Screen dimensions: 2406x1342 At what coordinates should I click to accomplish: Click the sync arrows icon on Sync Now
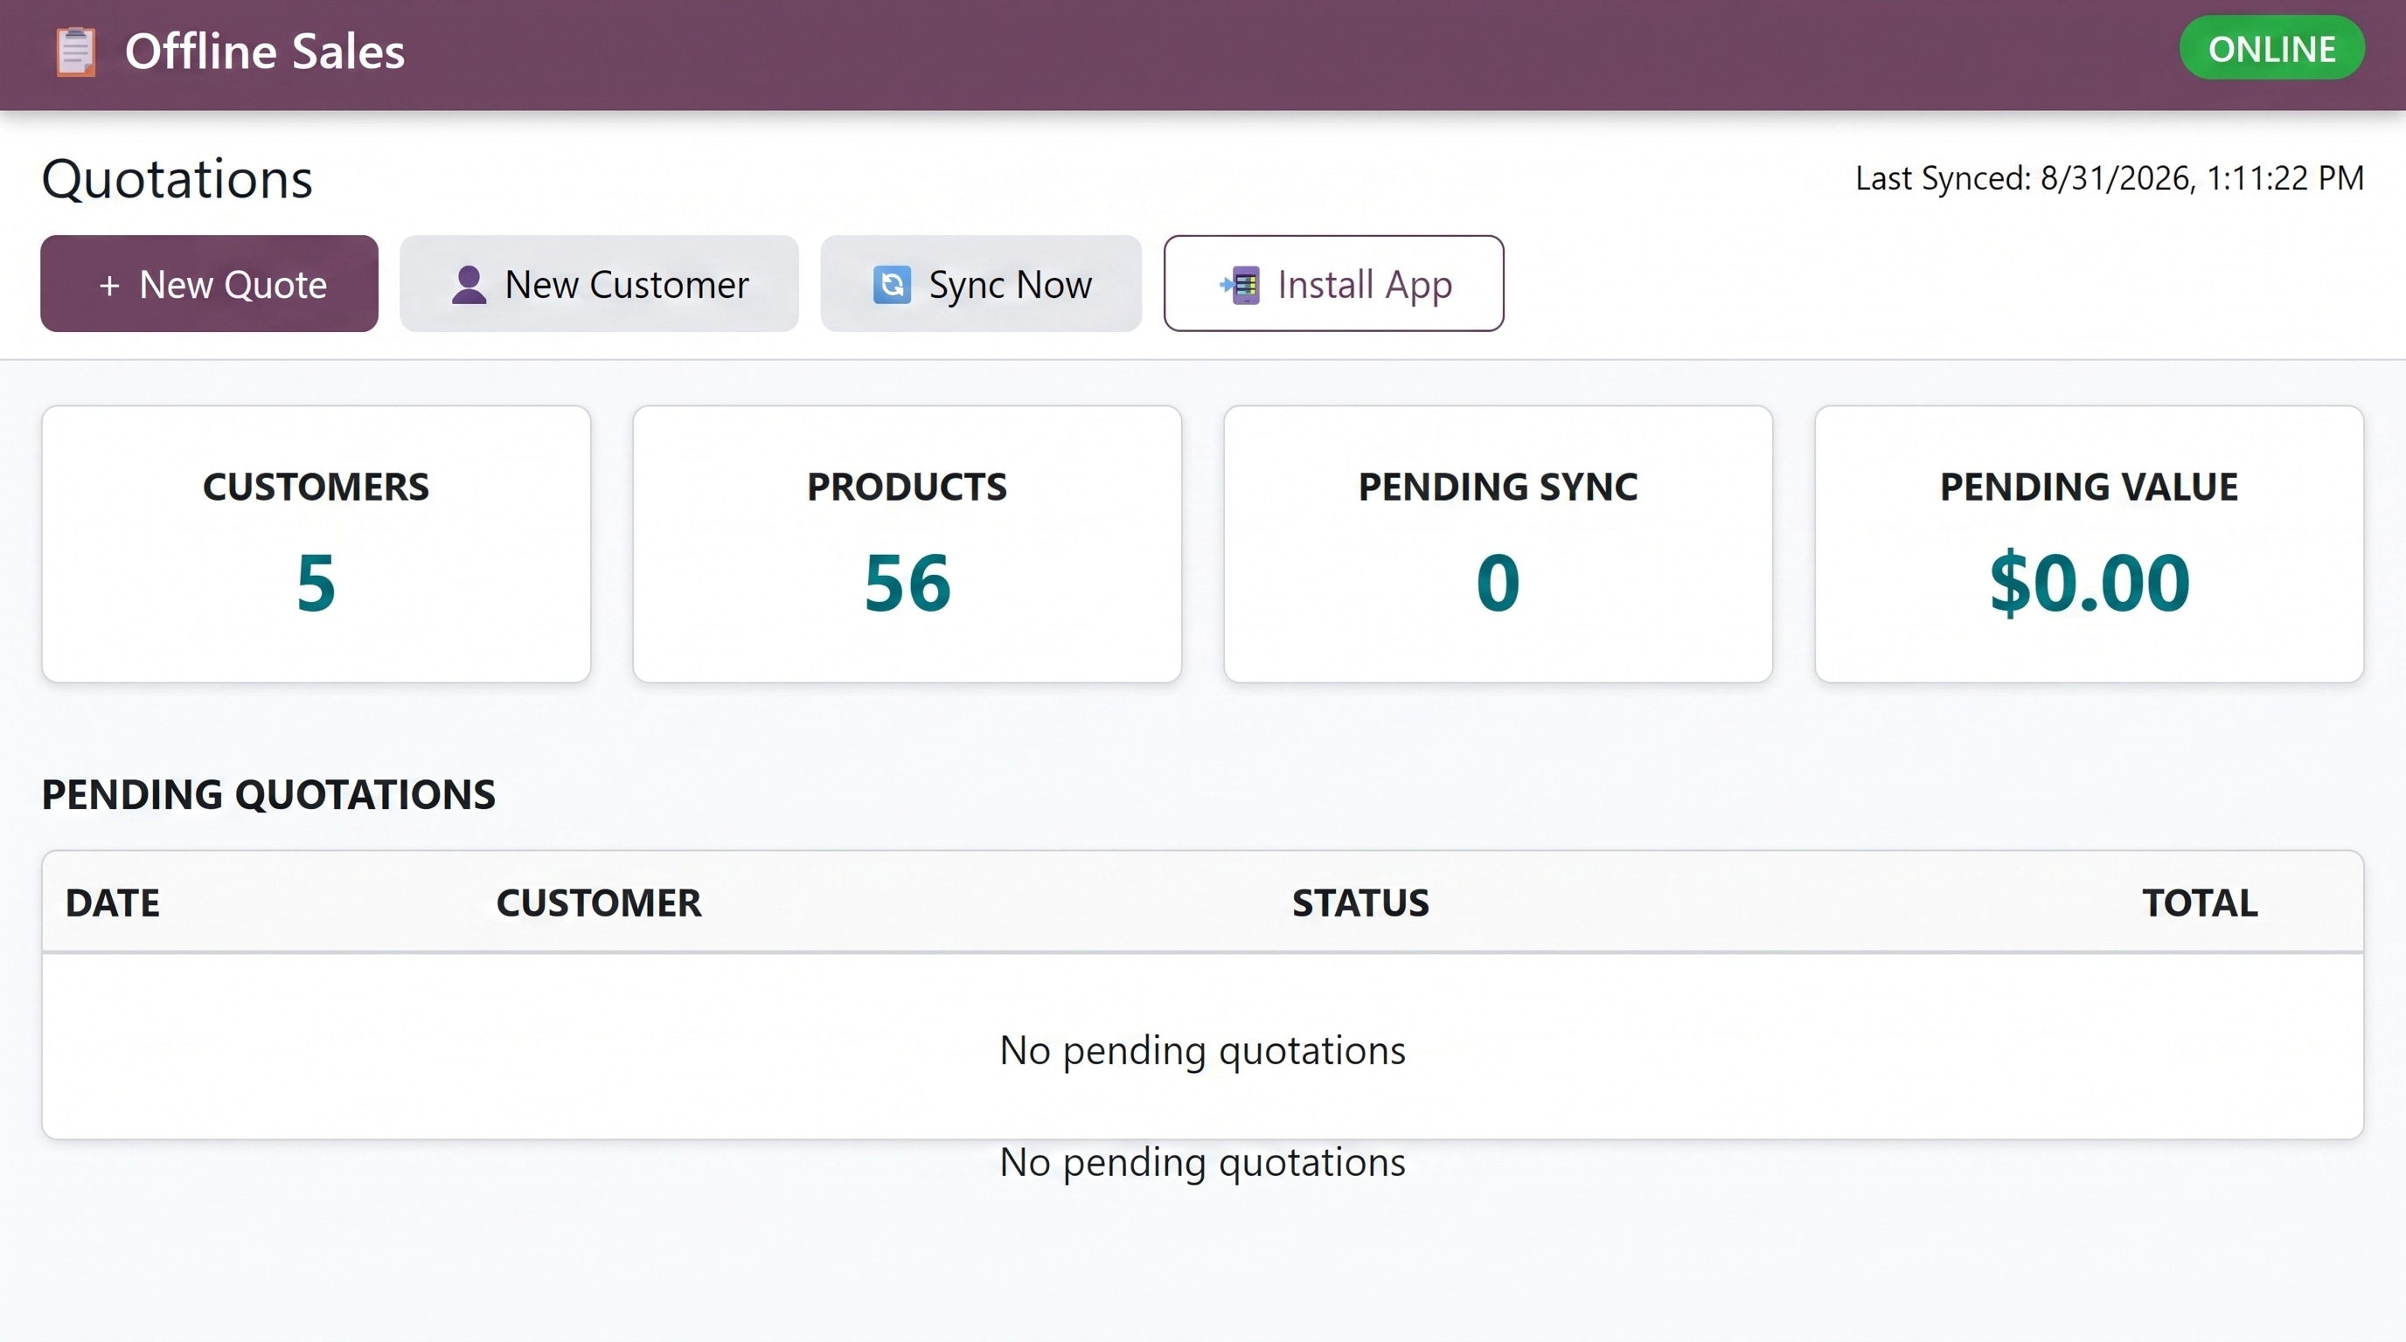891,285
